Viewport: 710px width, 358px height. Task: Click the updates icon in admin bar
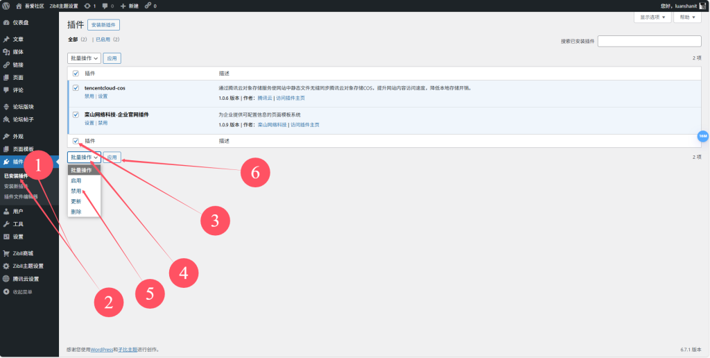[87, 6]
